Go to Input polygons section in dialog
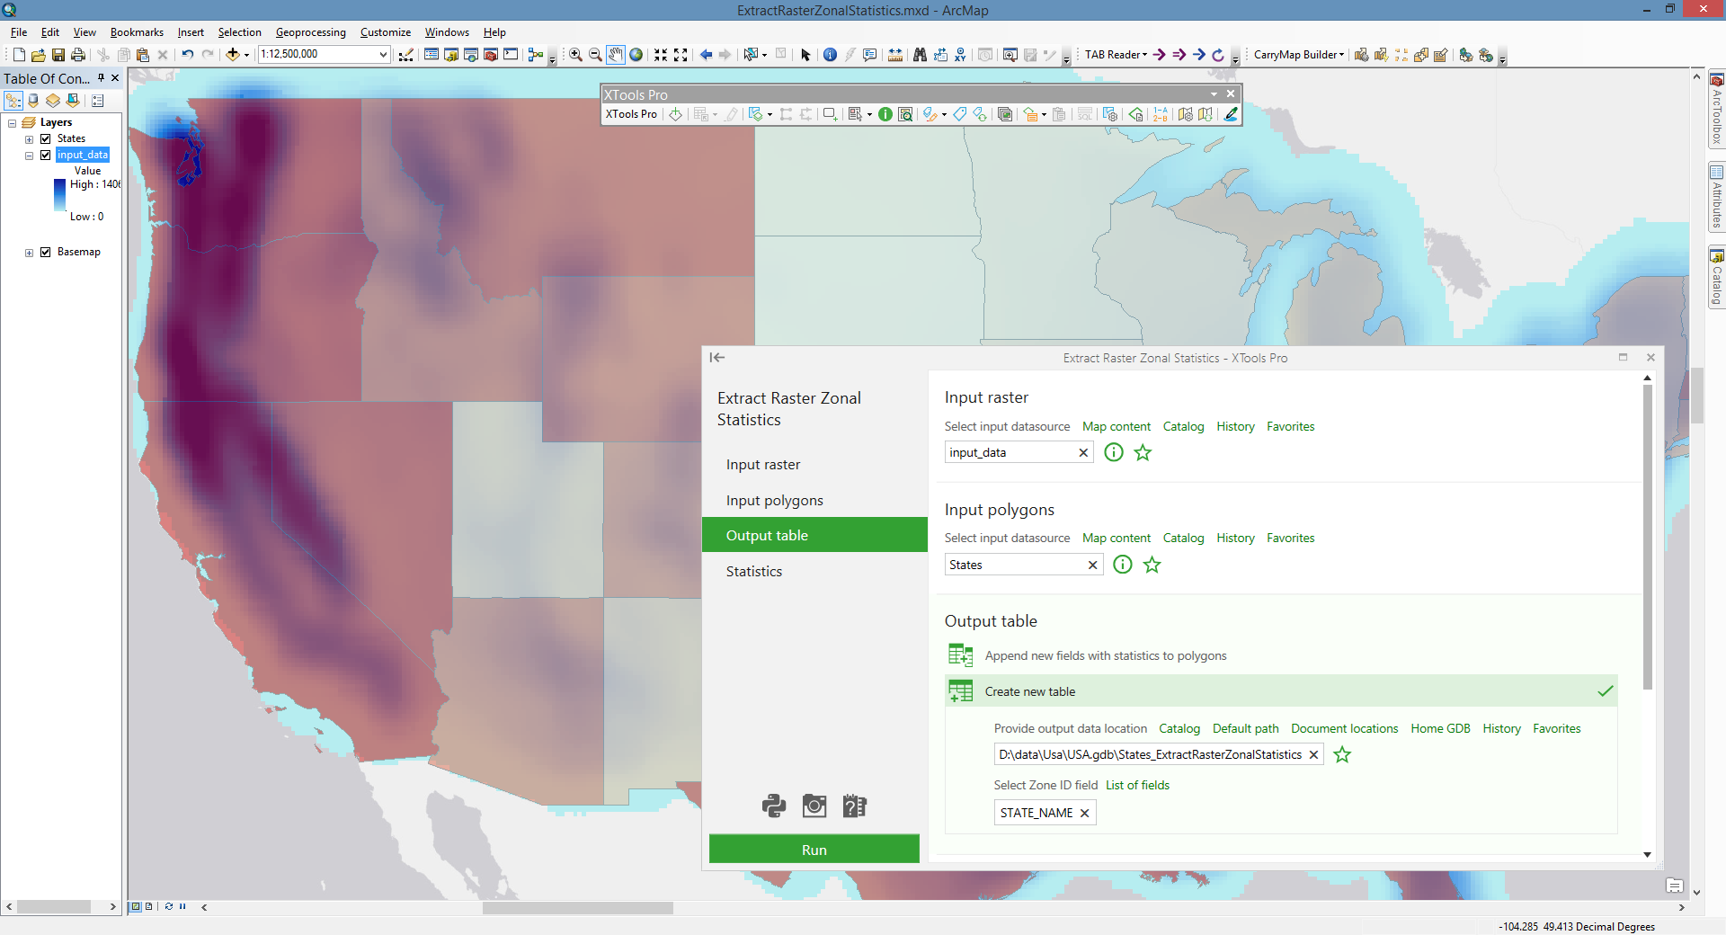This screenshot has height=935, width=1726. click(x=814, y=500)
